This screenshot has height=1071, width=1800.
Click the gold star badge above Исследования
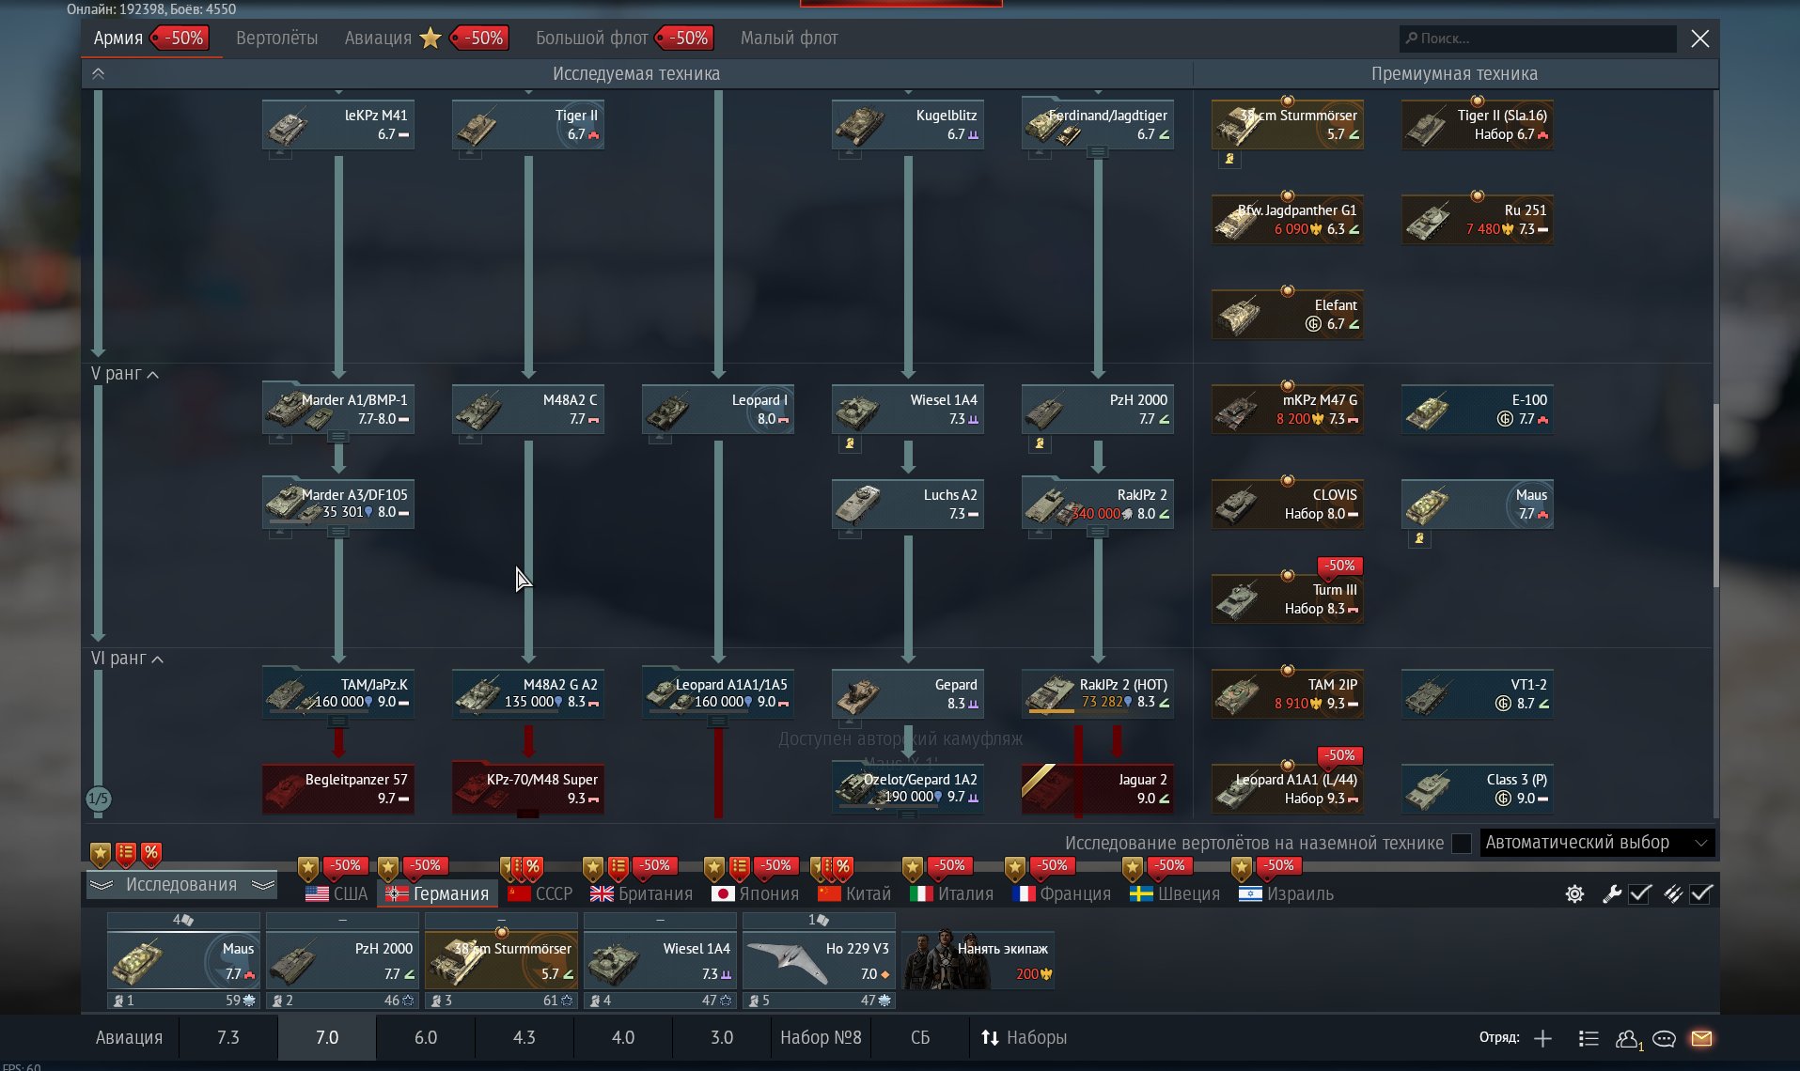coord(101,854)
